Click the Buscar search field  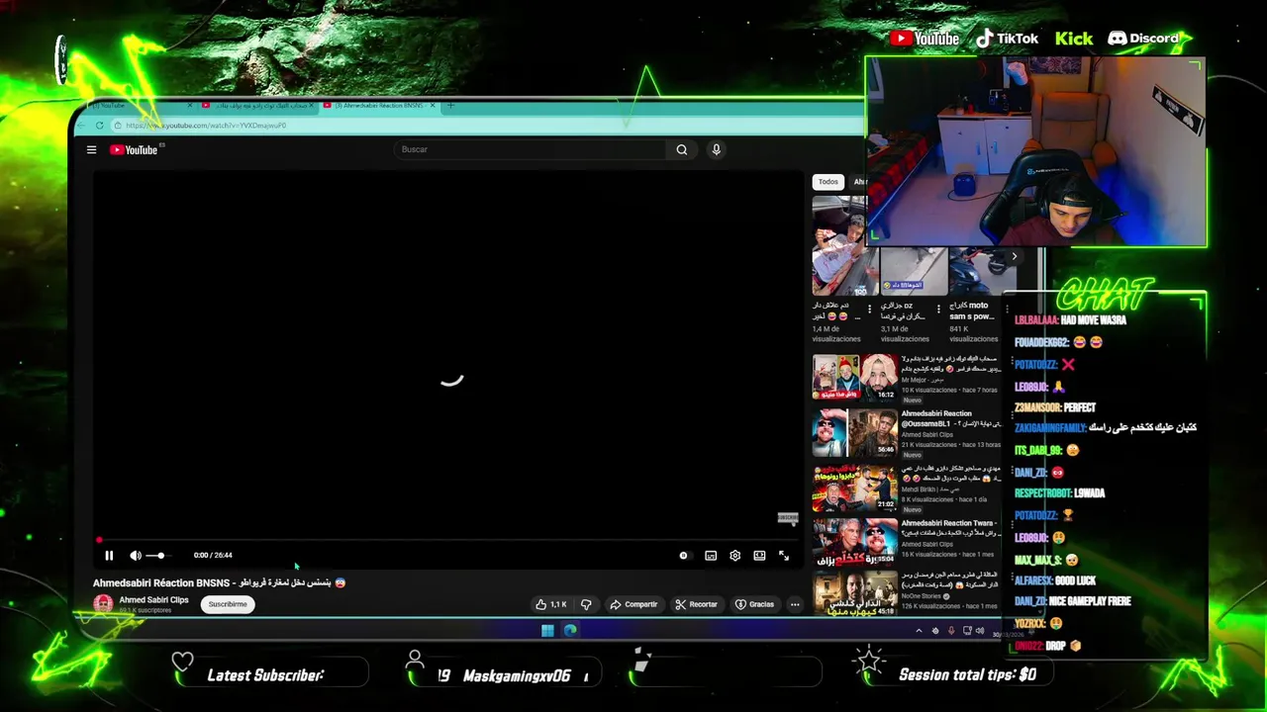tap(530, 149)
